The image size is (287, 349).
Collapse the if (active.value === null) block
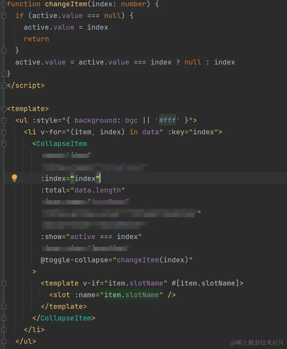tap(4, 16)
